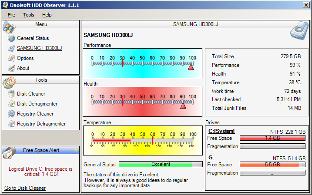Open Options from the Menu

tap(25, 58)
